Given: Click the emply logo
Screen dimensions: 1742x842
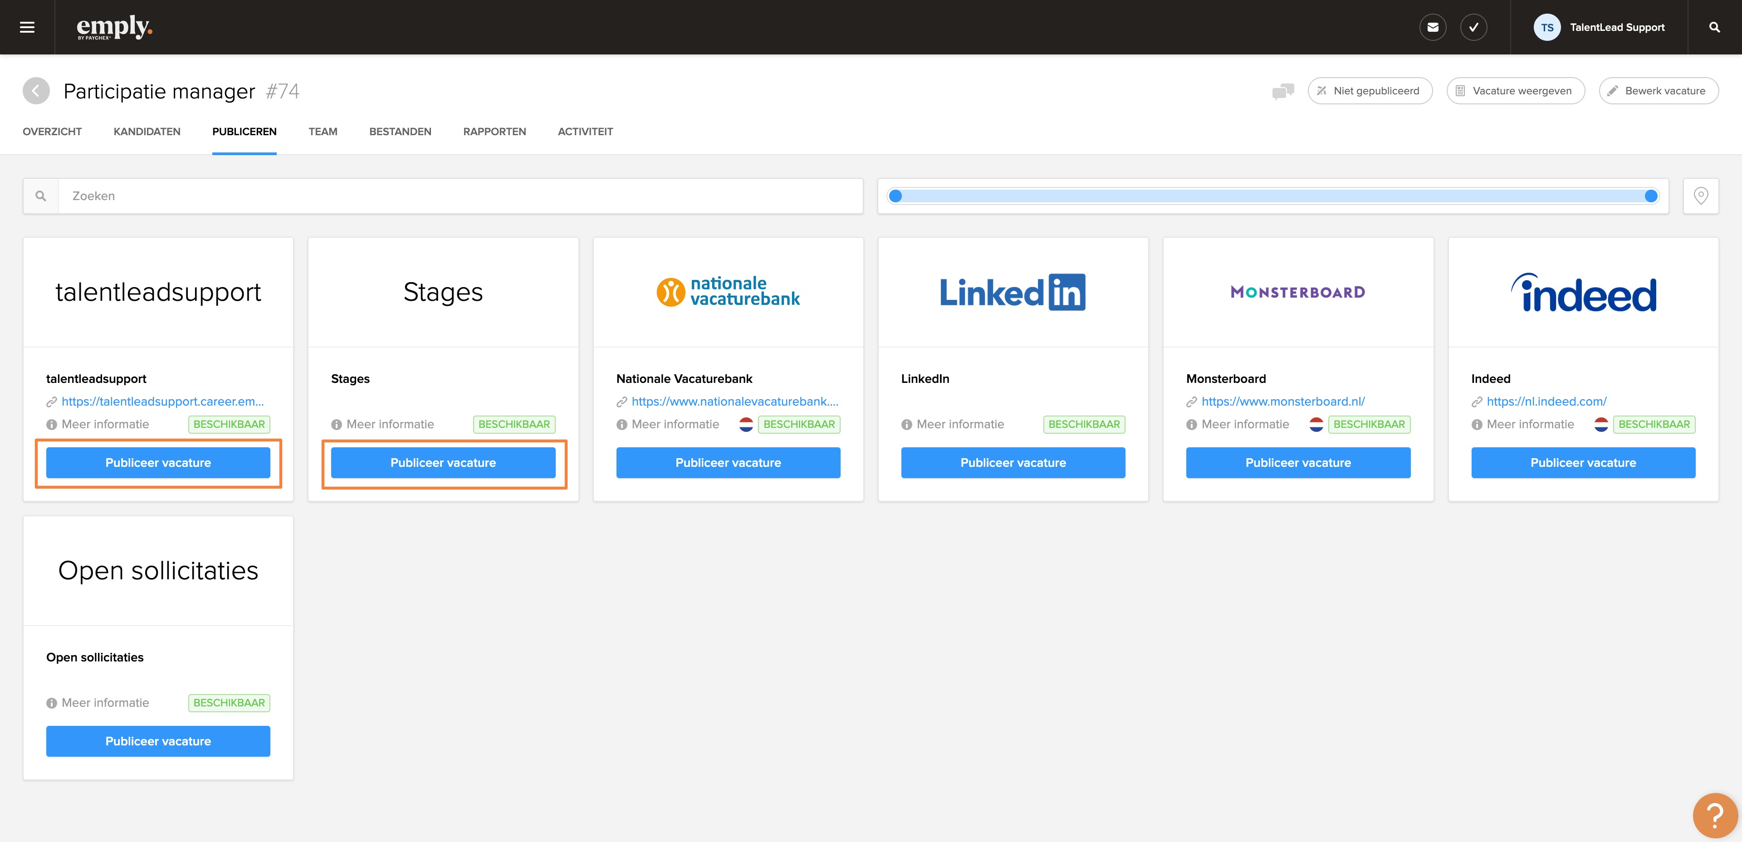Looking at the screenshot, I should pos(114,27).
